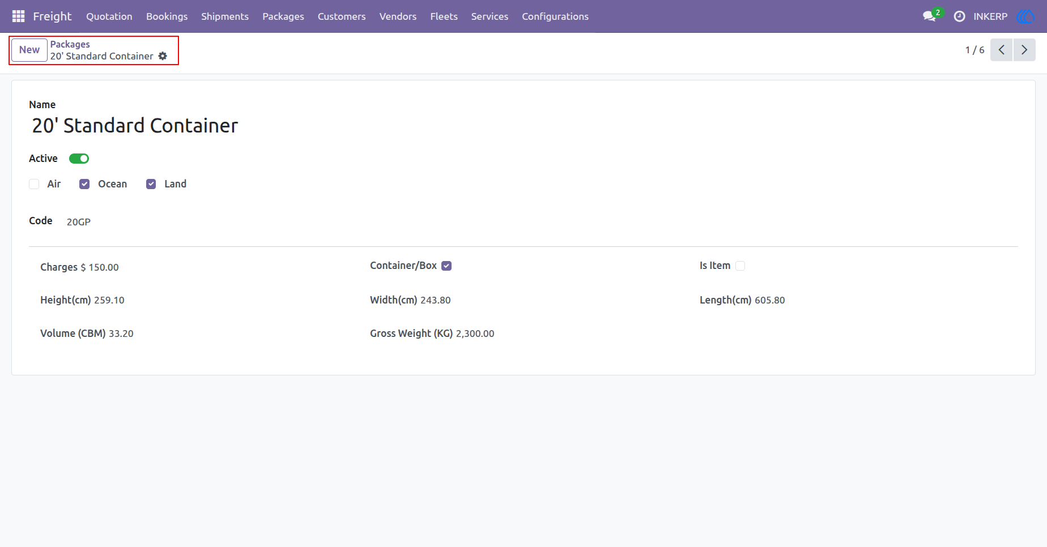Uncheck the Ocean checkbox
Screen dimensions: 1047x547
click(84, 184)
